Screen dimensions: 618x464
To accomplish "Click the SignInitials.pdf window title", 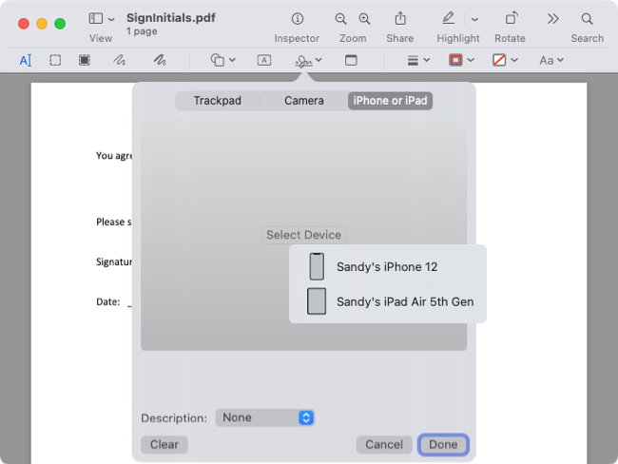I will point(170,18).
